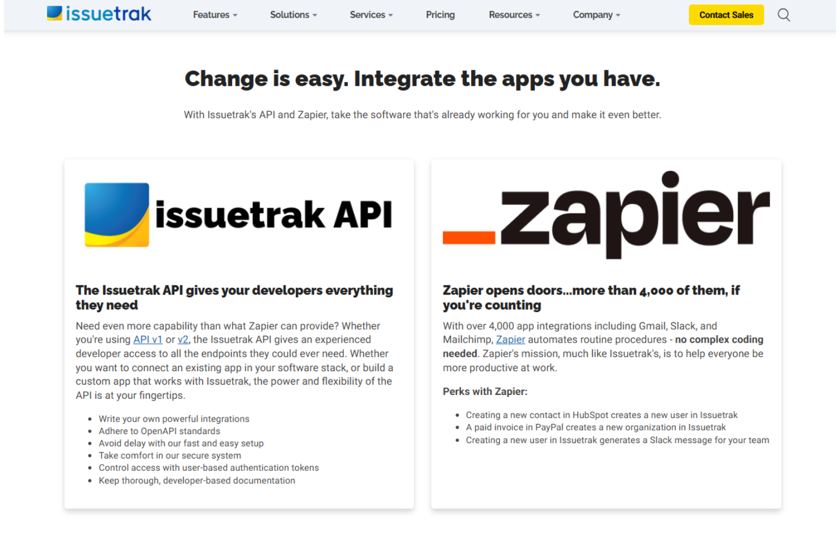The image size is (840, 560).
Task: Click the HubSpot contact creation bullet
Action: pos(602,415)
